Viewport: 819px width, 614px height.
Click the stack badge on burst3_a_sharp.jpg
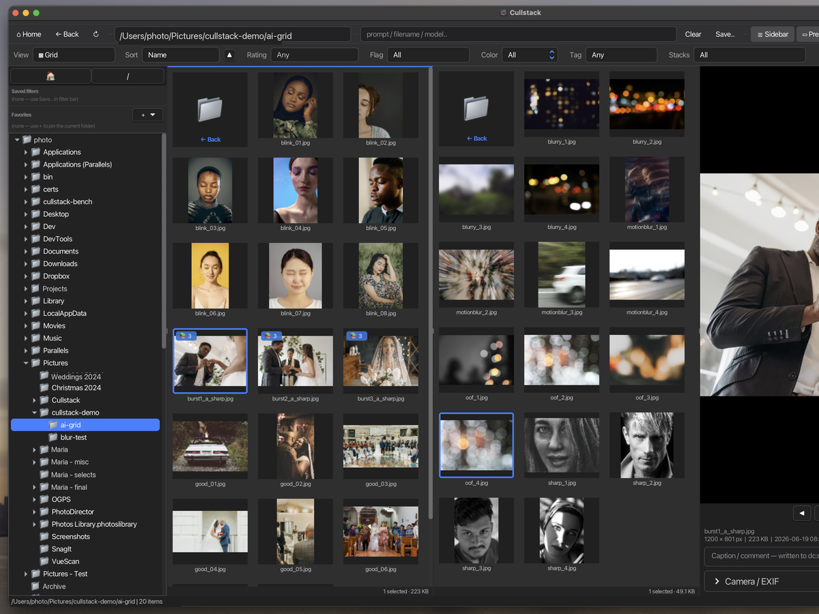pos(356,336)
